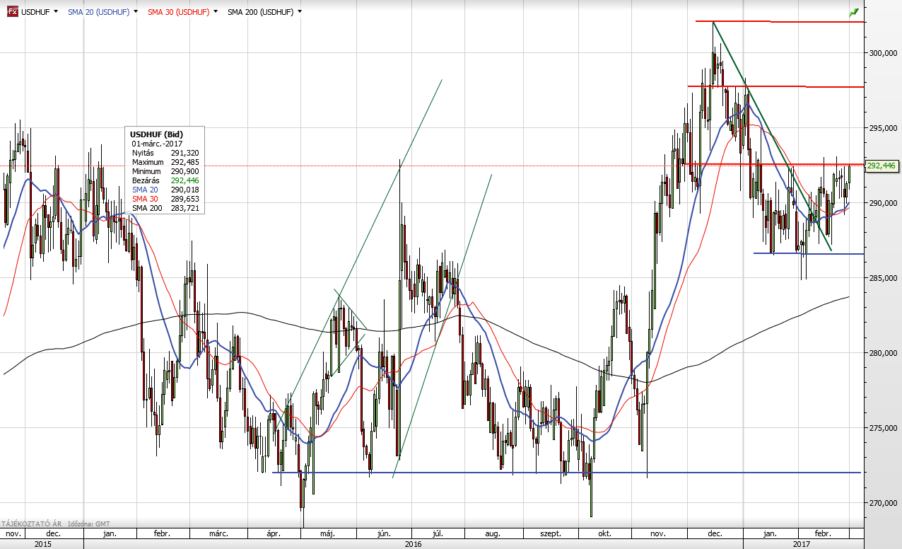The width and height of the screenshot is (902, 549).
Task: Click the SMA 200 value 283,721
Action: tap(184, 208)
